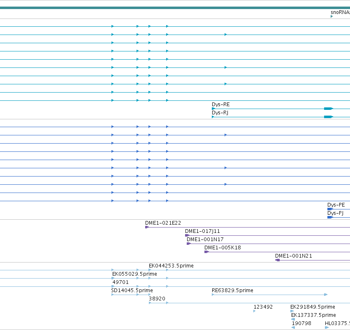
Task: Click the DME1-001N21 feature label
Action: [x=293, y=256]
